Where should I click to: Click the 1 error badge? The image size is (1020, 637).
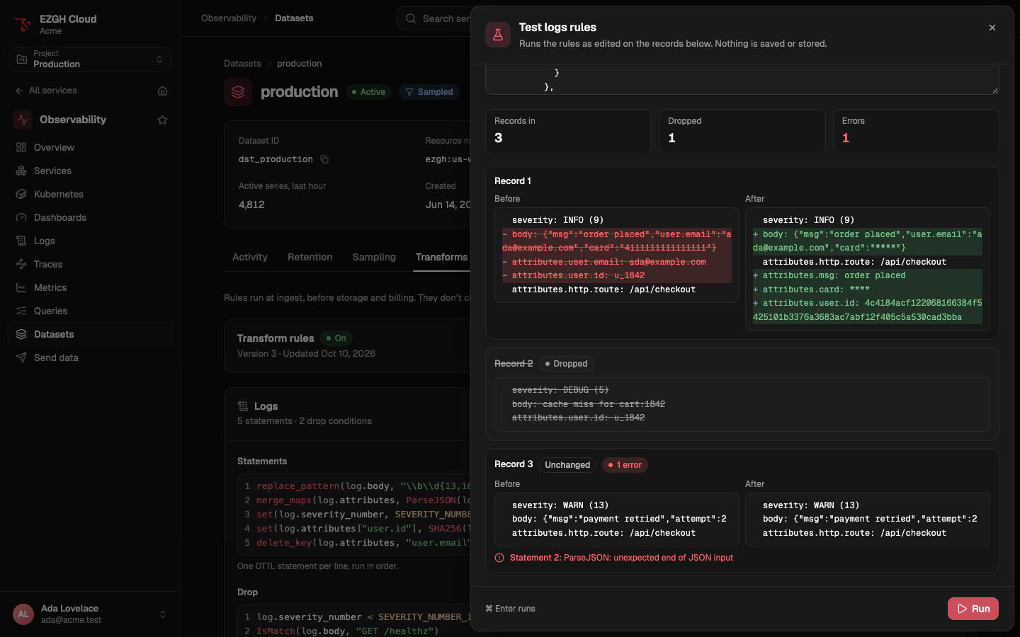click(x=625, y=465)
